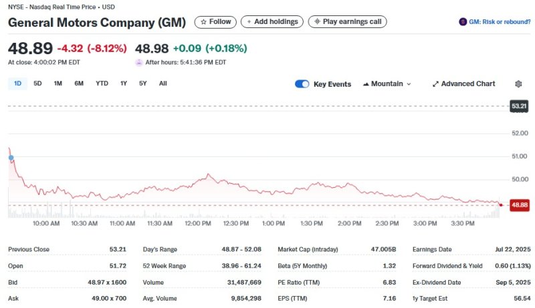The image size is (535, 308).
Task: Click the 52 Week Range value 38.96 - 61.24
Action: click(x=241, y=266)
